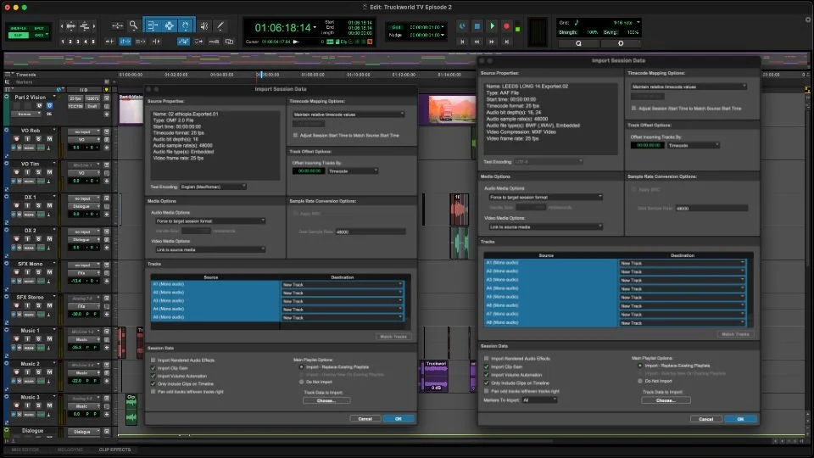
Task: Record-enable the VO Rob track
Action: 17,139
